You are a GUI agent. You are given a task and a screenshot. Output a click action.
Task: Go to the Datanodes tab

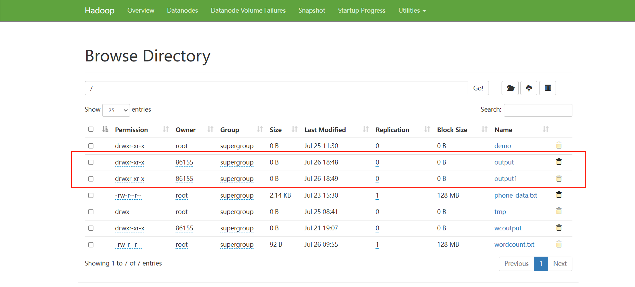(182, 11)
